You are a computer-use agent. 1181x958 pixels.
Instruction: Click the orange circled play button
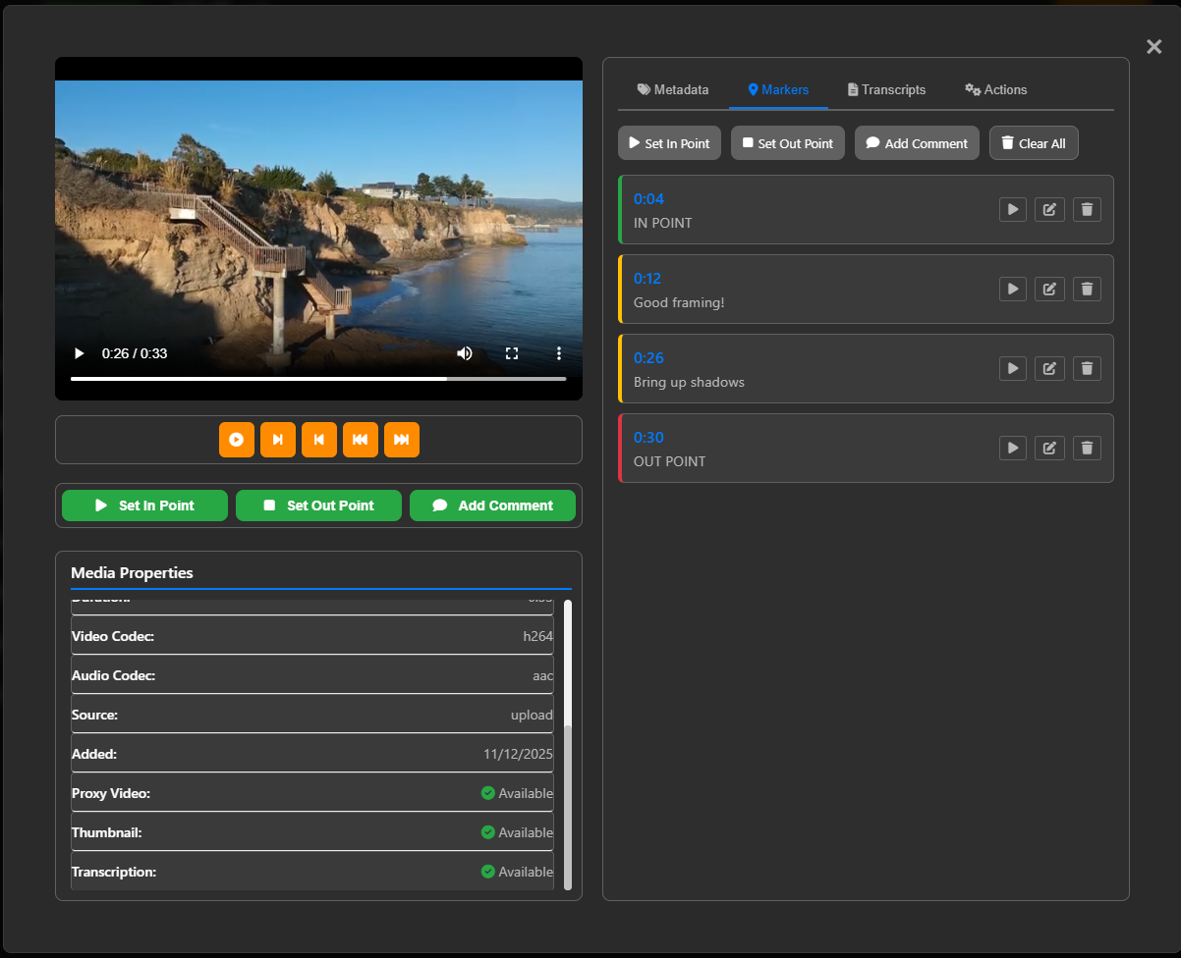[x=237, y=440]
